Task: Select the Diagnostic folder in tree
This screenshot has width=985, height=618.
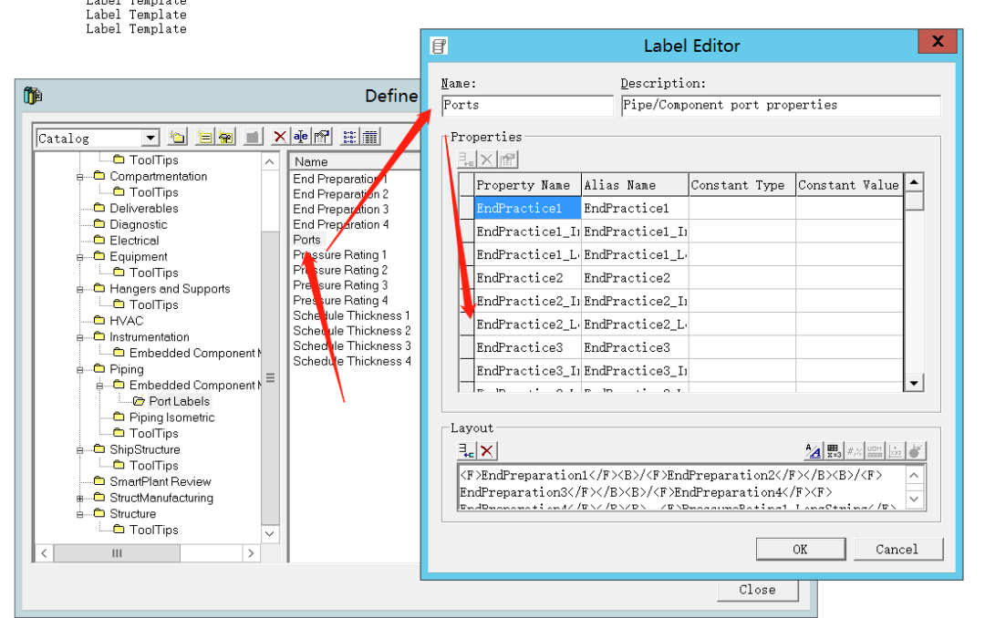Action: click(139, 225)
